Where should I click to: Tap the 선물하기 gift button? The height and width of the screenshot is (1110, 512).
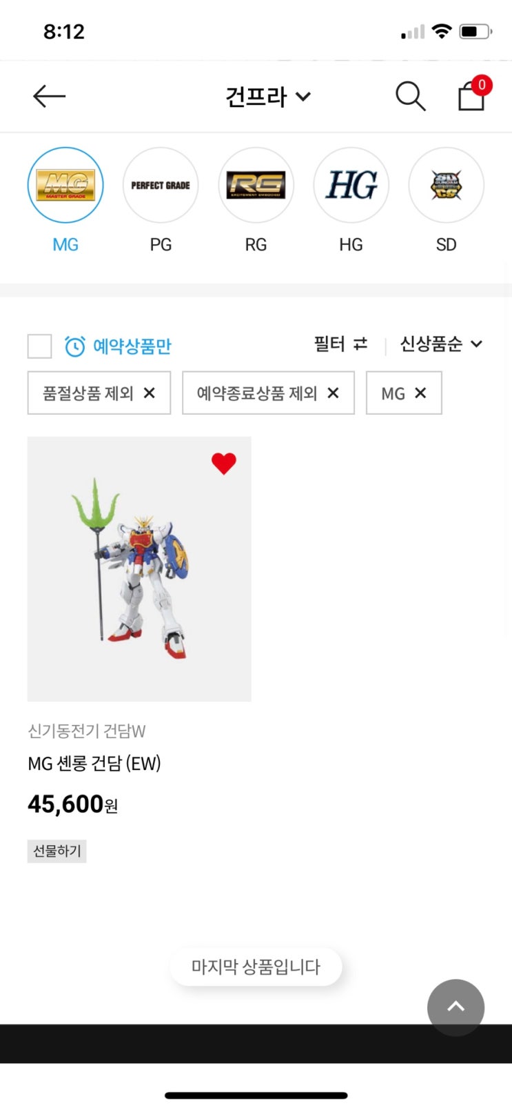click(x=57, y=851)
